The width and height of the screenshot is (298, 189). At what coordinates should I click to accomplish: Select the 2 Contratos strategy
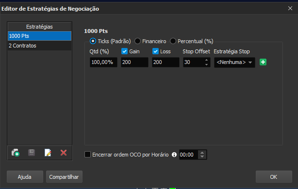click(39, 46)
